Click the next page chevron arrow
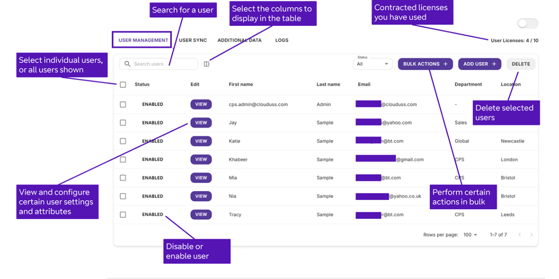 point(532,235)
